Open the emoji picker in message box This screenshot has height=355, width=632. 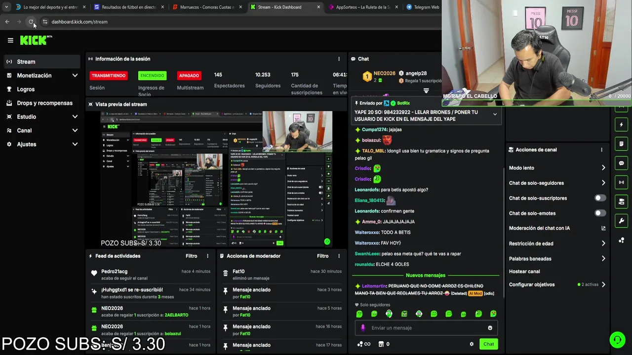point(490,328)
